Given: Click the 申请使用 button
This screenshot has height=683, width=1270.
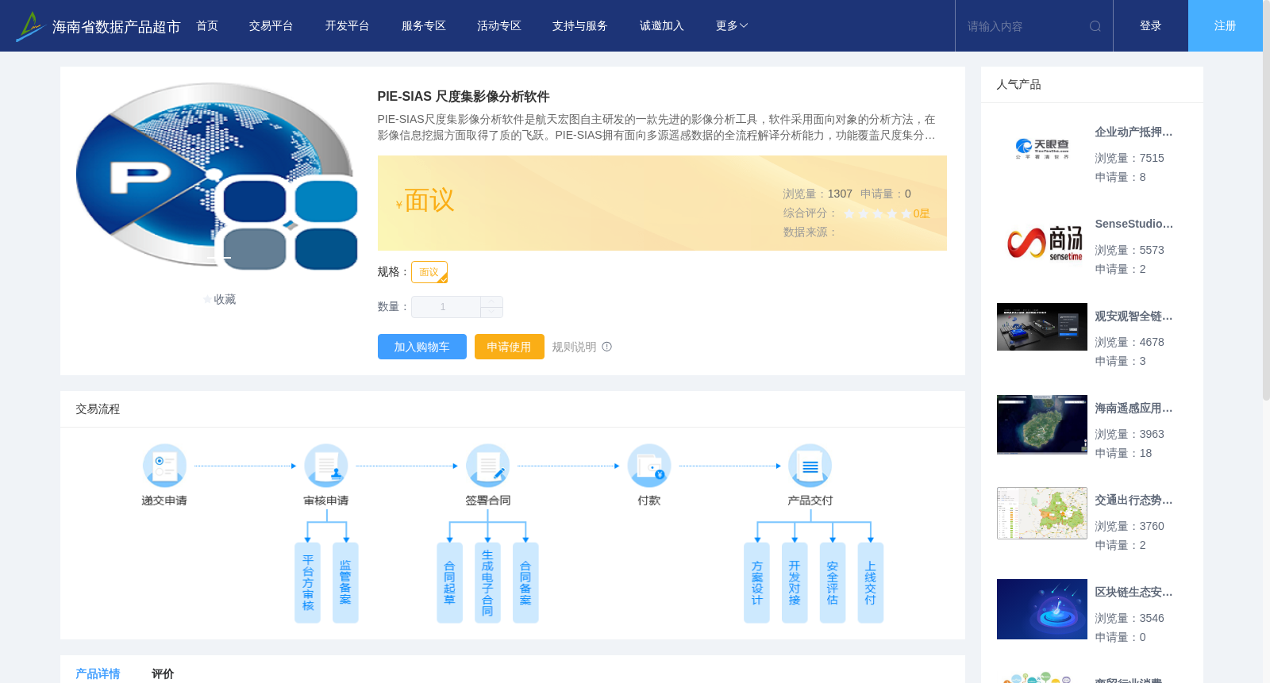Looking at the screenshot, I should click(510, 347).
